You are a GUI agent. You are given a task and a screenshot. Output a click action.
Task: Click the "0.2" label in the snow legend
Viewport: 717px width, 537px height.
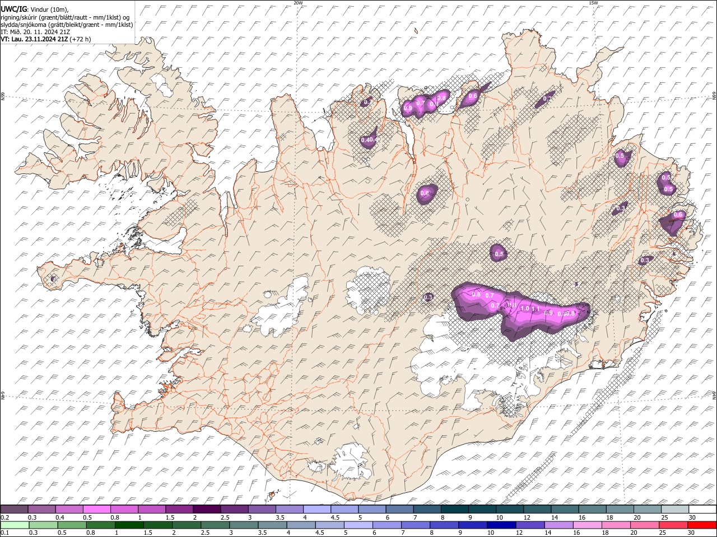click(4, 517)
